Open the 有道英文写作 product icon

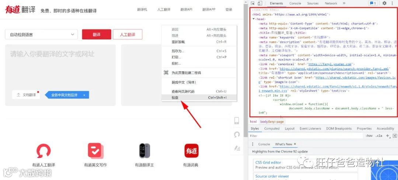coord(95,151)
